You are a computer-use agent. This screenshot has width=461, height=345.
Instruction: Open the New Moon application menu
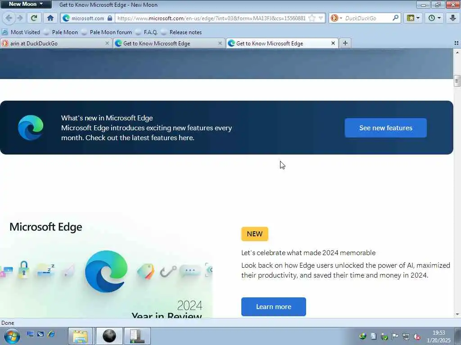tap(26, 4)
